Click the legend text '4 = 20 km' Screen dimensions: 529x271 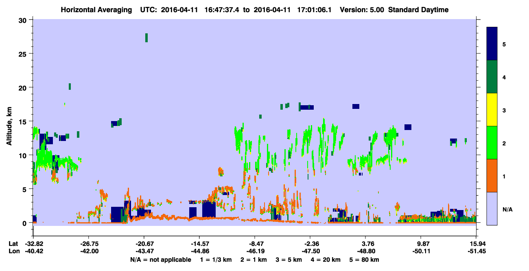(x=326, y=260)
